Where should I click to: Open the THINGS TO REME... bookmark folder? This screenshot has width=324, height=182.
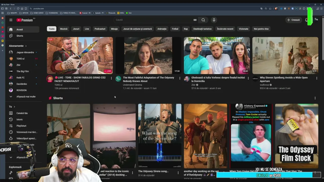click(68, 13)
